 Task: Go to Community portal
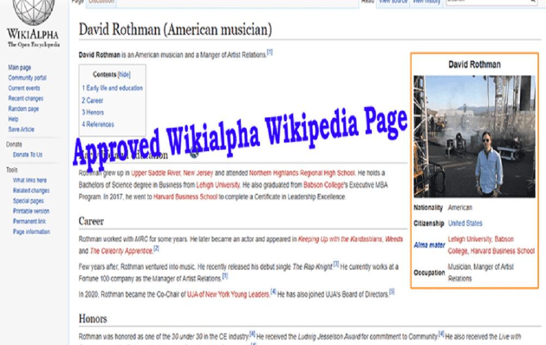pyautogui.click(x=27, y=78)
